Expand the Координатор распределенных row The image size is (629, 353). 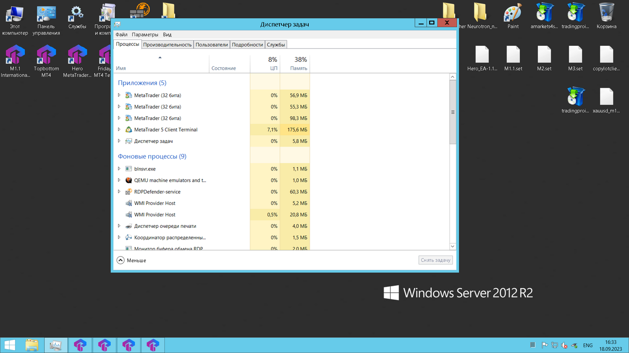point(119,238)
